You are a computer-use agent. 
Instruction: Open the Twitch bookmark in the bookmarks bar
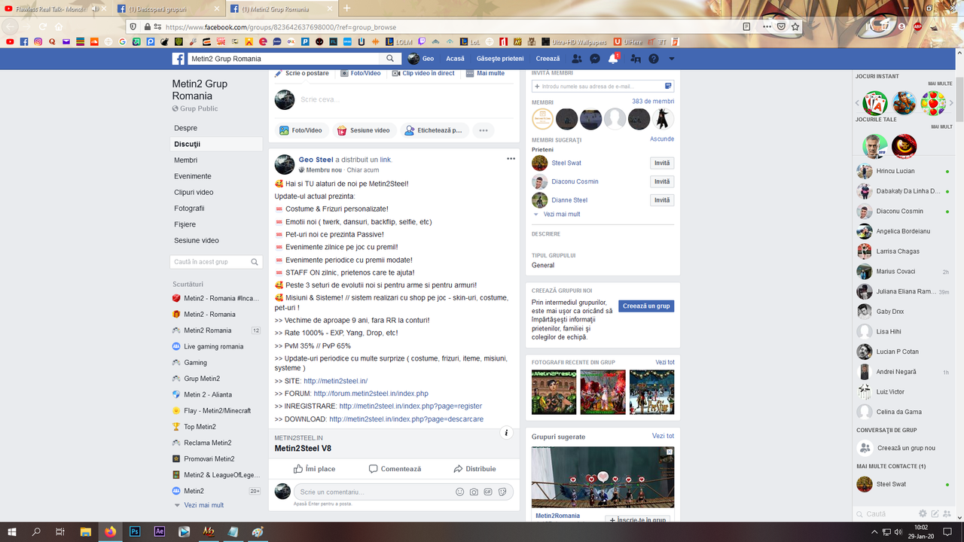[421, 42]
